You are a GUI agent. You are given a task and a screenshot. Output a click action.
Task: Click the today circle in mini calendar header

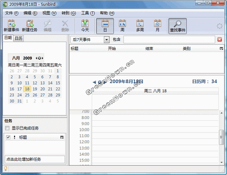(39, 58)
